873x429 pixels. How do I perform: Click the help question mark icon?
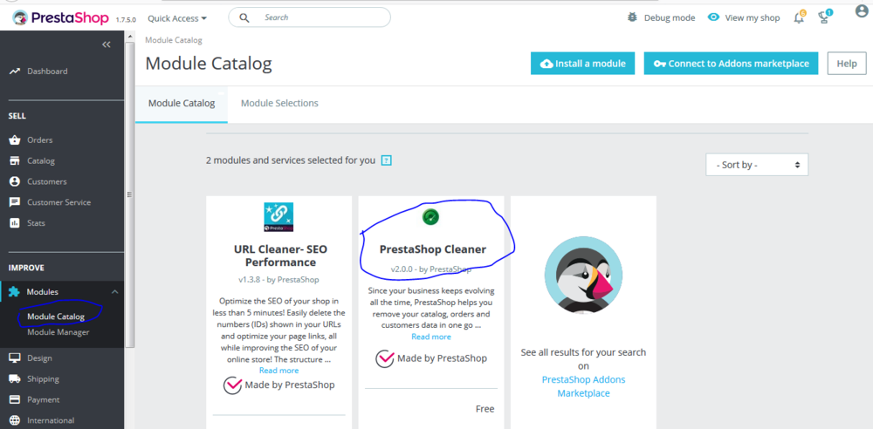tap(386, 160)
